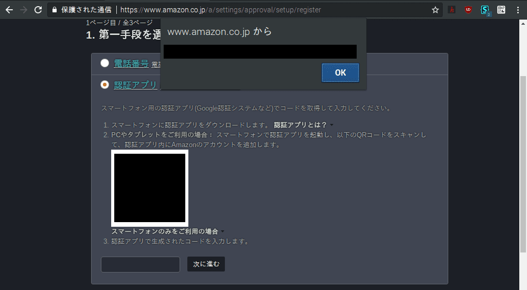Click the address bar URL
This screenshot has width=527, height=290.
pos(220,10)
